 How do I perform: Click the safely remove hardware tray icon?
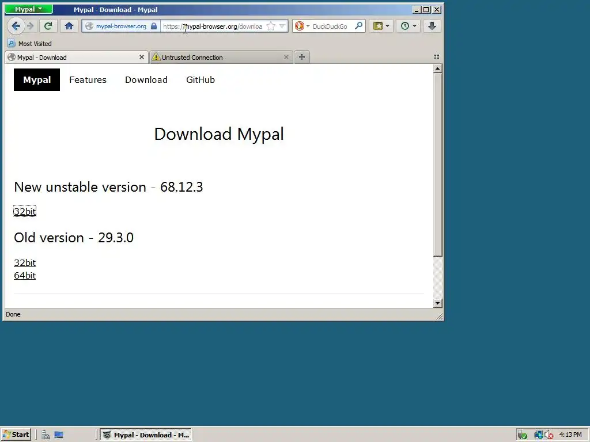click(522, 435)
